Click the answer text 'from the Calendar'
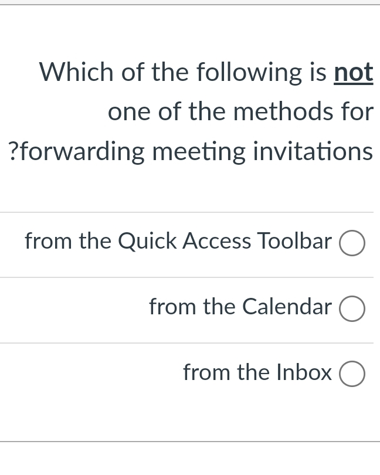380x475 pixels. click(240, 307)
